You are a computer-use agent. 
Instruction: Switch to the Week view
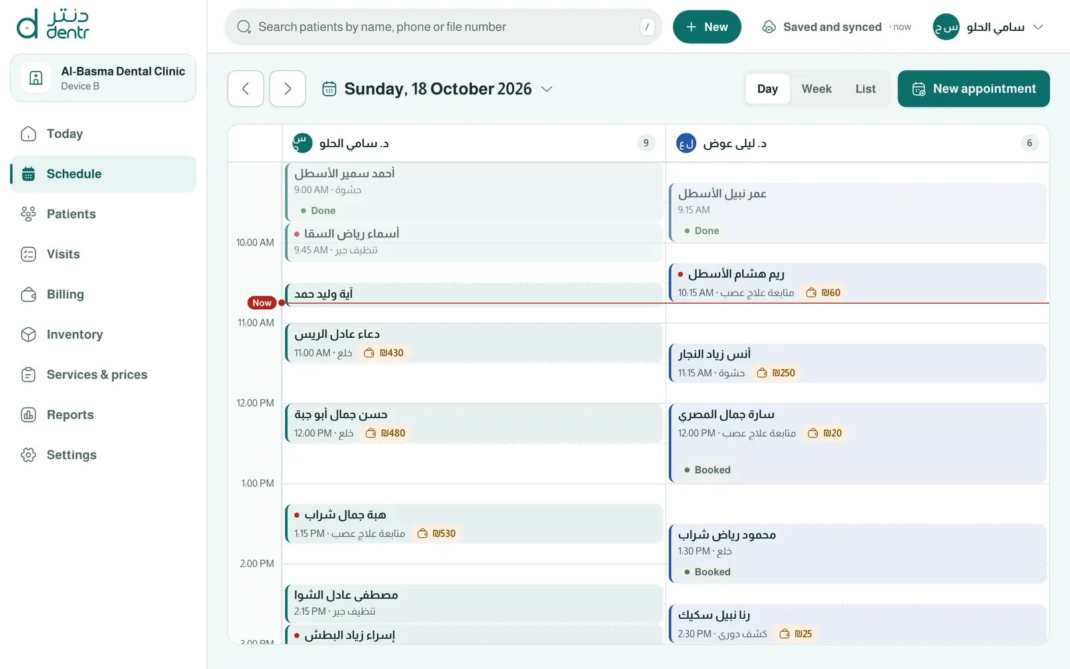[817, 89]
